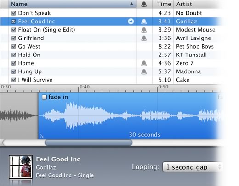Select the song Hold On
Image resolution: width=239 pixels, height=186 pixels.
tap(29, 55)
